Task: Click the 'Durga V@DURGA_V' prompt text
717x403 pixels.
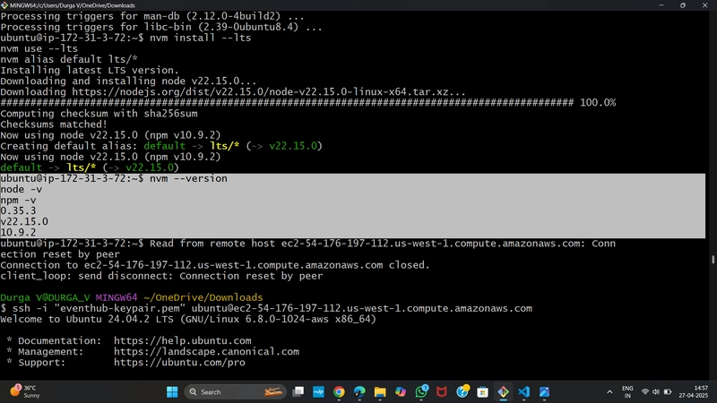Action: coord(45,297)
